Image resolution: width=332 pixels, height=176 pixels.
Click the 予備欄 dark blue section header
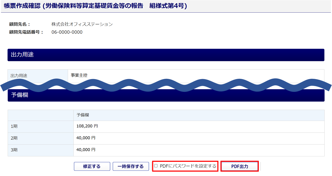(x=166, y=95)
